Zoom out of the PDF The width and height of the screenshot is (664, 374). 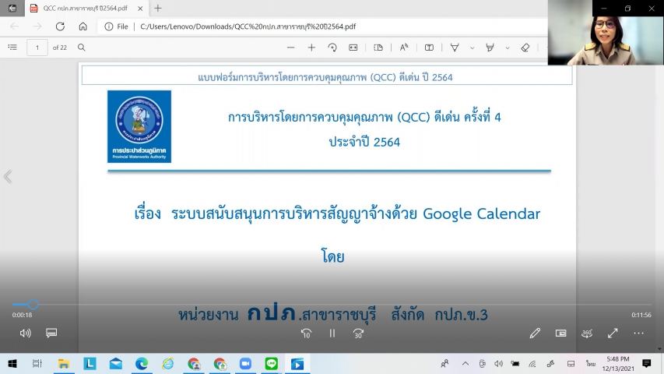pyautogui.click(x=290, y=48)
